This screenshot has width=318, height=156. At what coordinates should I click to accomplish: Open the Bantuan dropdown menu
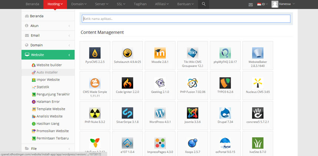(185, 4)
